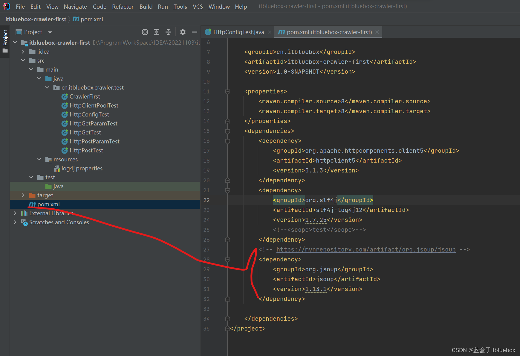Select the java folder under test

click(x=58, y=186)
